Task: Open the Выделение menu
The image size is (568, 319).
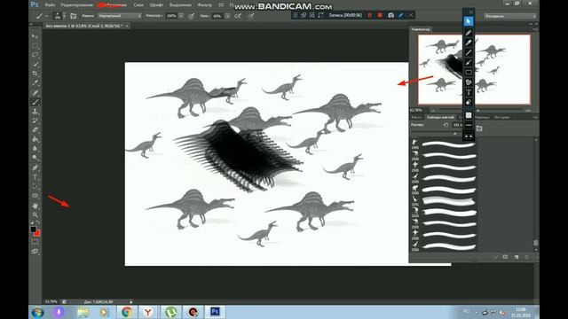Action: click(180, 5)
